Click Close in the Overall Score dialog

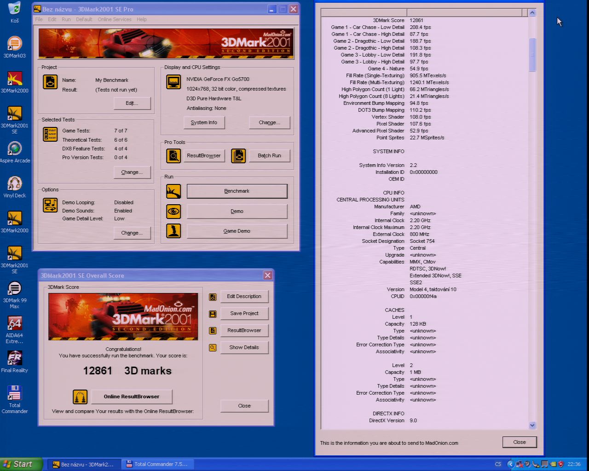click(x=244, y=406)
